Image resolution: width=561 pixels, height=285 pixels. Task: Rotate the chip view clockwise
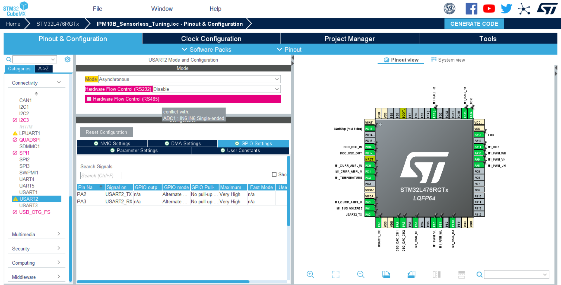[386, 274]
